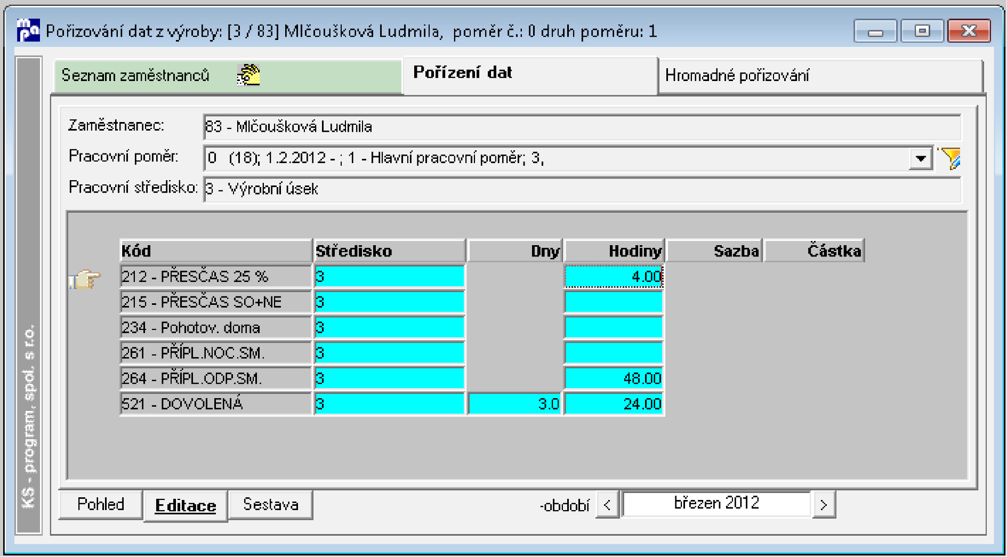Open the Pracovní poměr dropdown arrow
The width and height of the screenshot is (1007, 557).
click(x=921, y=158)
